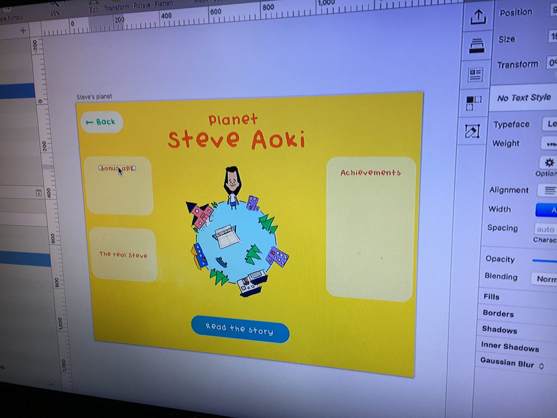Click the Back button on the artboard
557x418 pixels.
(101, 122)
